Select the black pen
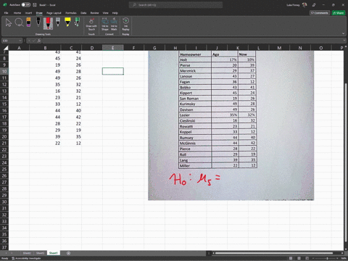Screen dimensions: 348x261 point(38,22)
